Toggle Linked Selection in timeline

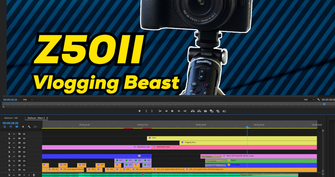click(17, 127)
